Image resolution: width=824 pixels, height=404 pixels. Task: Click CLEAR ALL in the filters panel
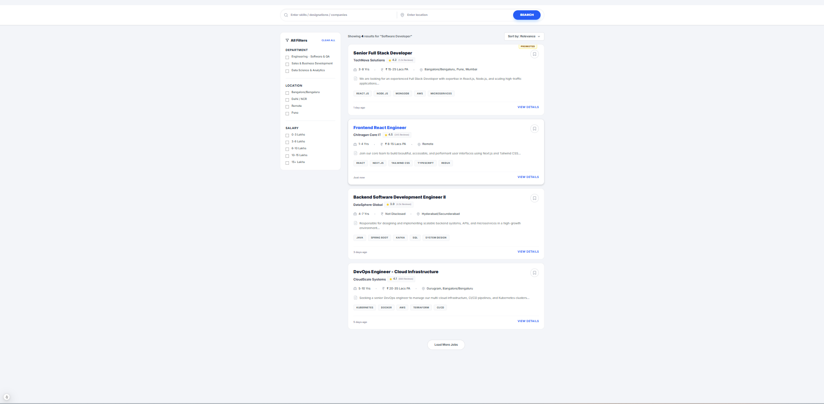328,40
